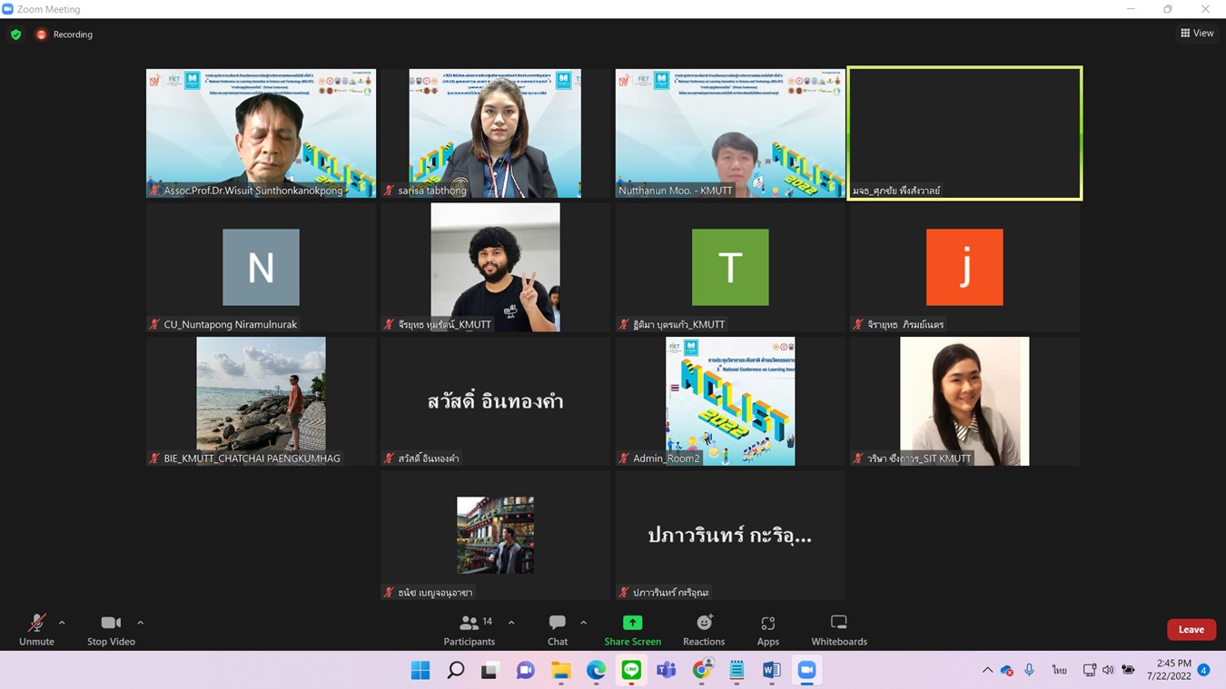Select sarisa tabthong's video tile
Screen dimensions: 1226x689
(x=495, y=133)
